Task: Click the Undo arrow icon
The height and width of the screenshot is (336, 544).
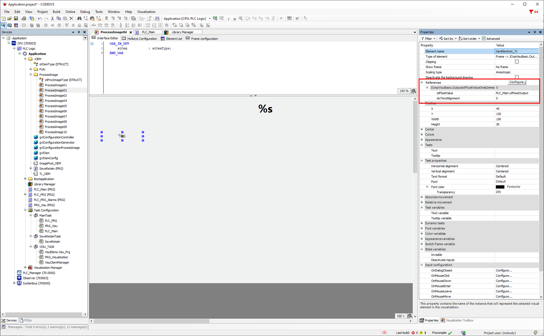Action: [x=40, y=19]
